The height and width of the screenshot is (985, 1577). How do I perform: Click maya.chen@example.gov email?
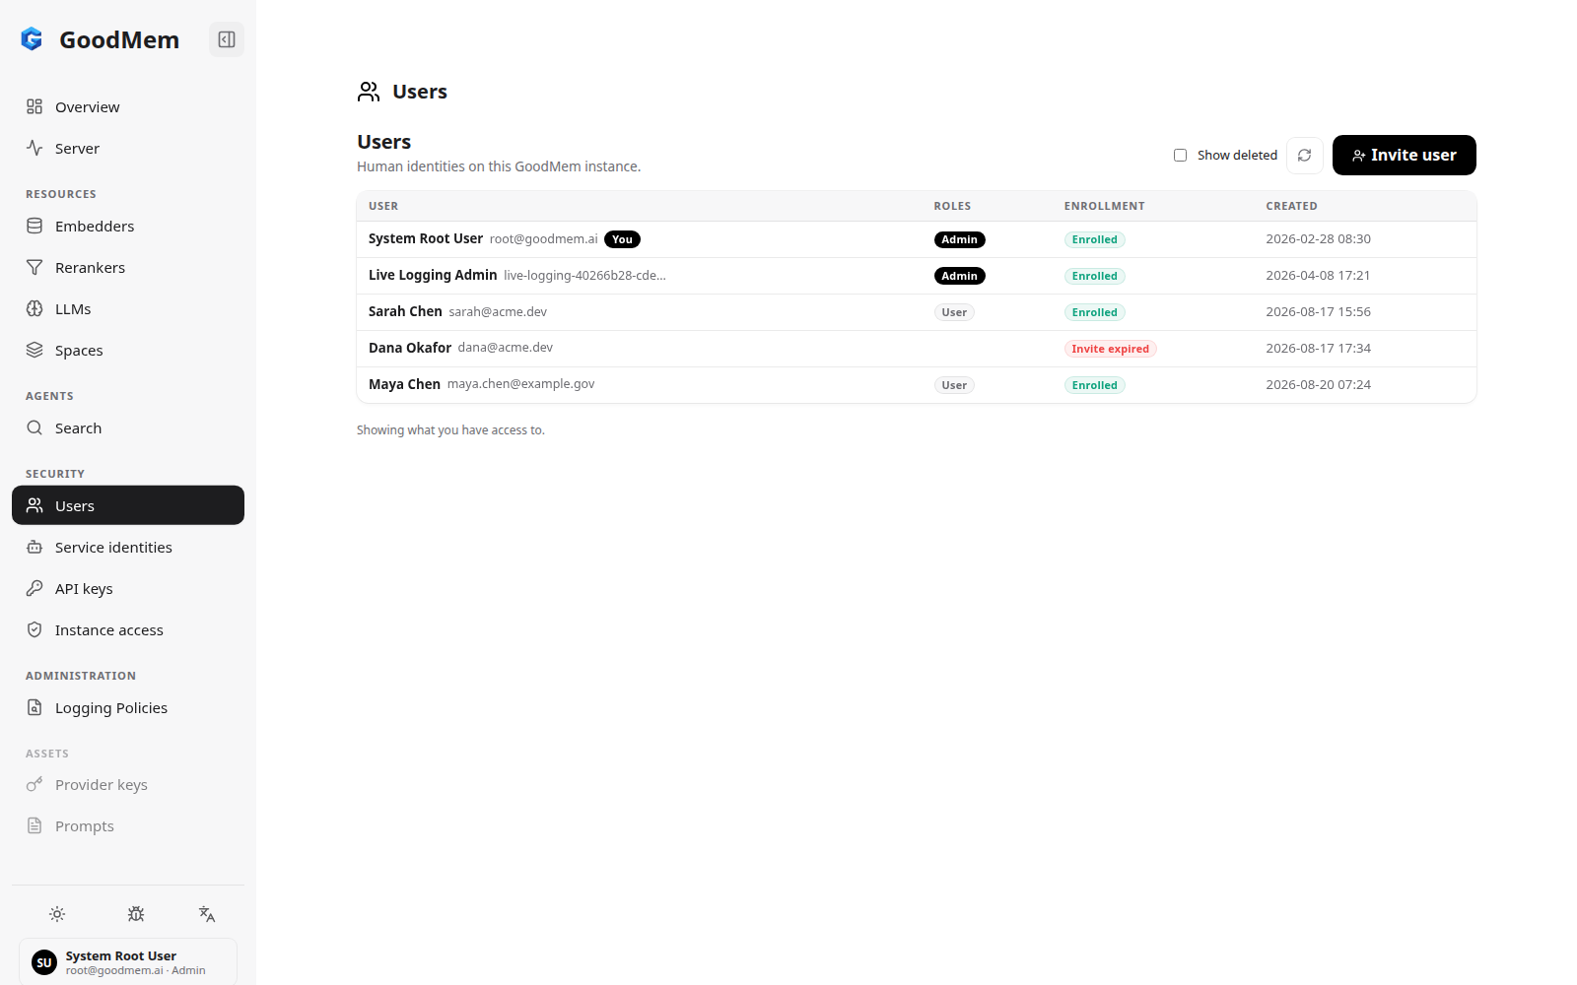tap(520, 384)
